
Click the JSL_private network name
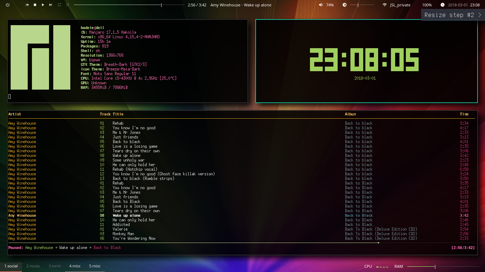click(x=400, y=5)
